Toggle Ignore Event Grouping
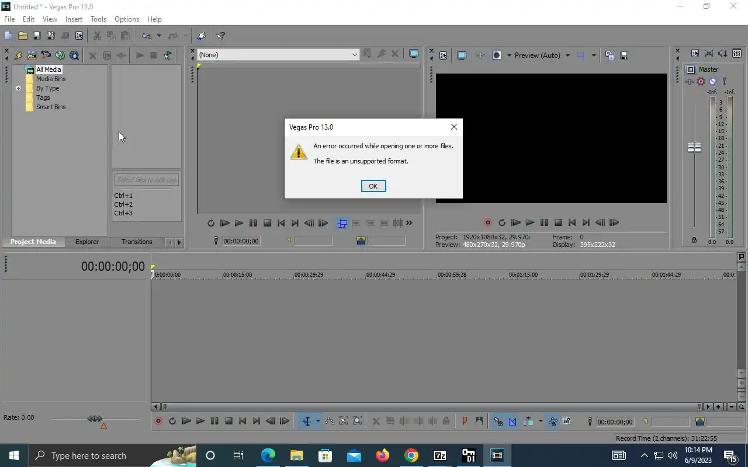The image size is (748, 467). (567, 421)
